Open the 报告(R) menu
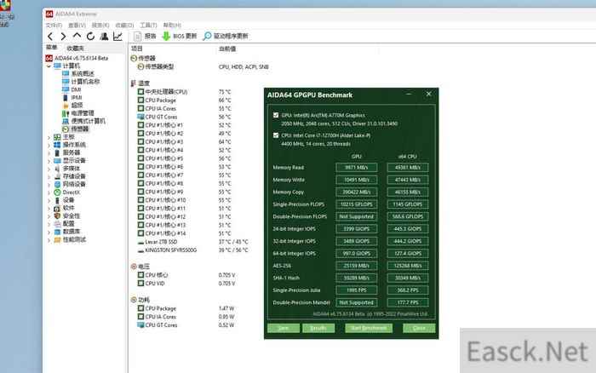This screenshot has height=373, width=596. point(100,25)
